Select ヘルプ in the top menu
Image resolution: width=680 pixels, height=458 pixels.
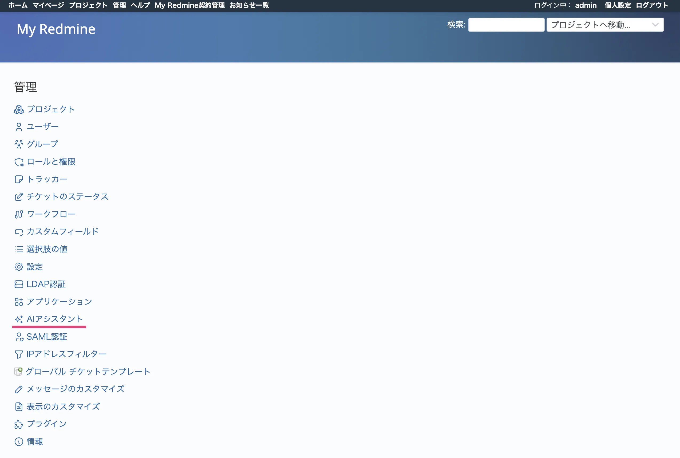pyautogui.click(x=140, y=5)
